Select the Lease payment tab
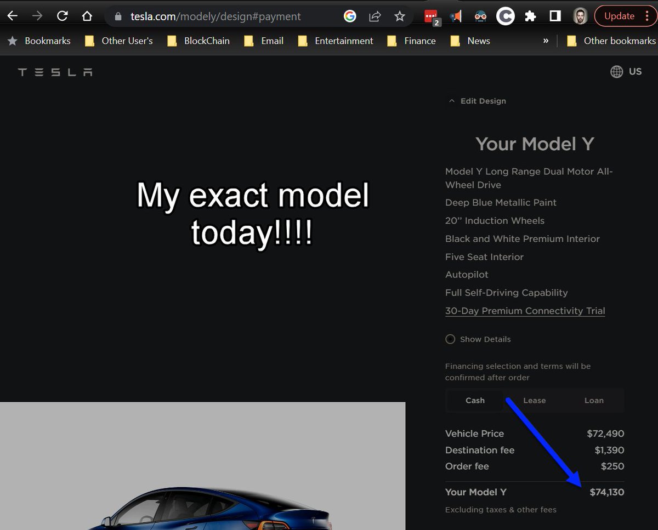The height and width of the screenshot is (530, 658). point(535,400)
